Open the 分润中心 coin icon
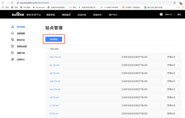185x118 pixels. [x=12, y=59]
